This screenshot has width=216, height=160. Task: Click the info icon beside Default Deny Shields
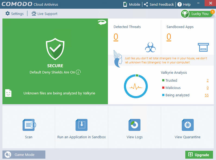click(78, 72)
